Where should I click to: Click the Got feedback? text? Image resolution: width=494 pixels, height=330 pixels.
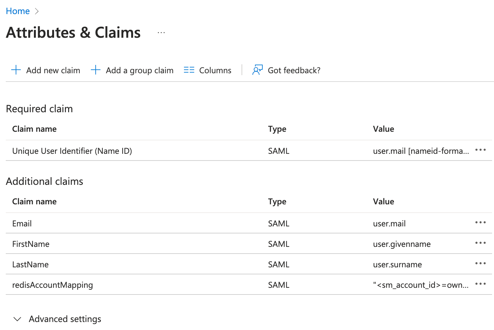[x=294, y=70]
